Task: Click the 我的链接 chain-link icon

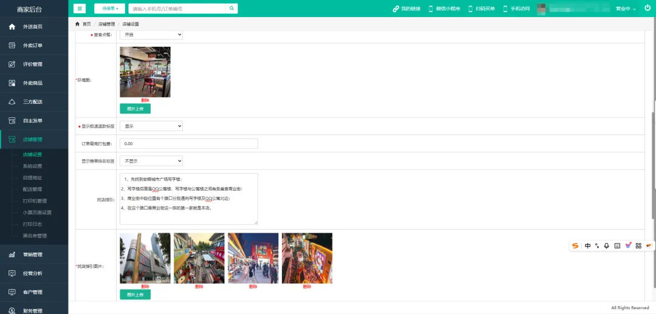Action: pyautogui.click(x=396, y=9)
